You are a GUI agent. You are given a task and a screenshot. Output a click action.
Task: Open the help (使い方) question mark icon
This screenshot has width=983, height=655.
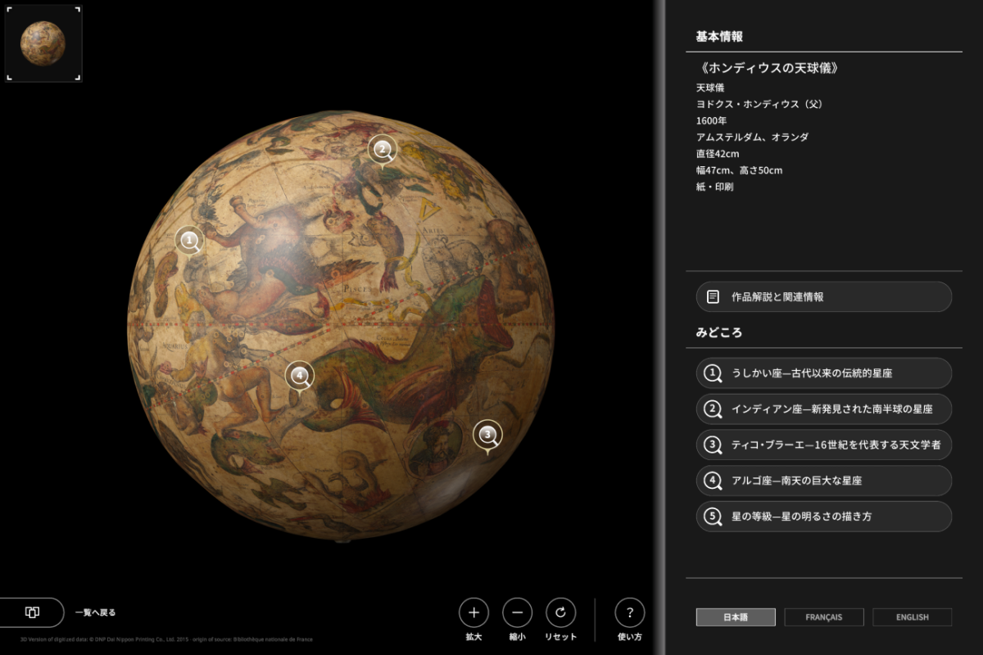(x=629, y=612)
